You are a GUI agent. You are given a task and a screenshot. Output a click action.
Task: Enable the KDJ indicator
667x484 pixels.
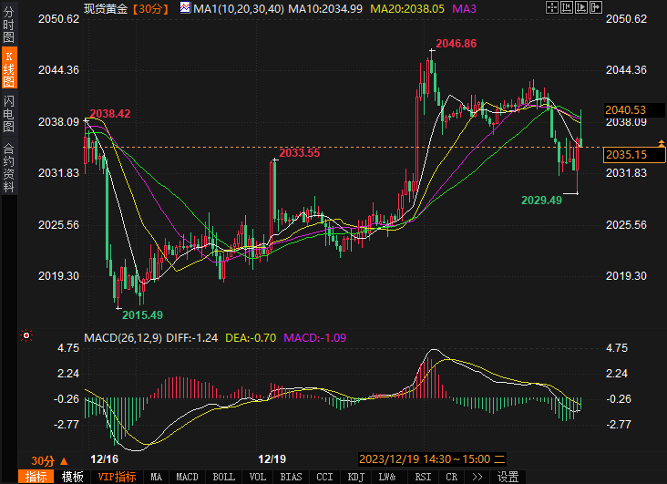click(x=355, y=477)
